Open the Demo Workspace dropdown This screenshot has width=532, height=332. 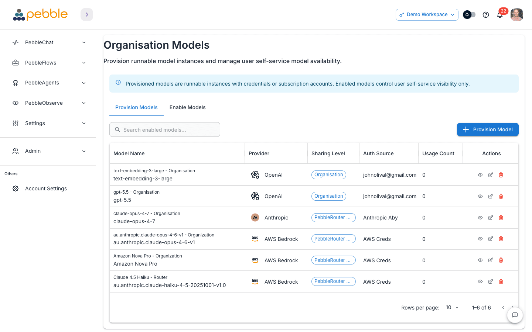pyautogui.click(x=427, y=15)
